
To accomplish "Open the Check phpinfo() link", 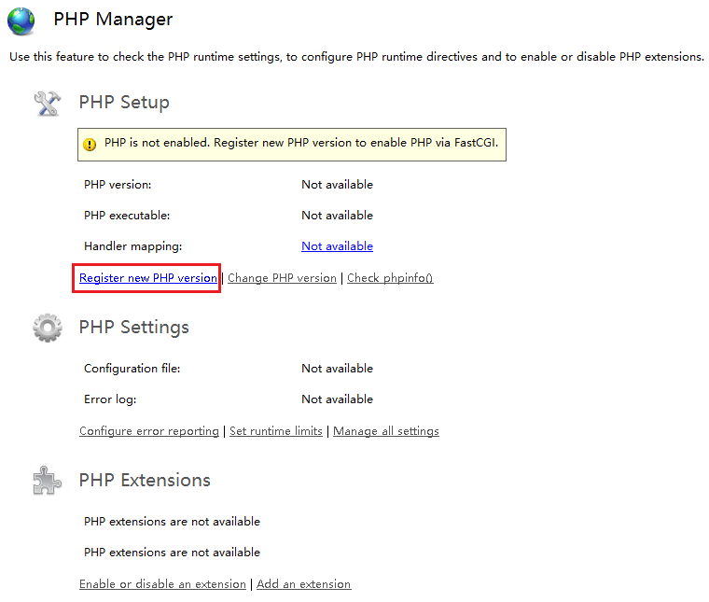I will [390, 278].
